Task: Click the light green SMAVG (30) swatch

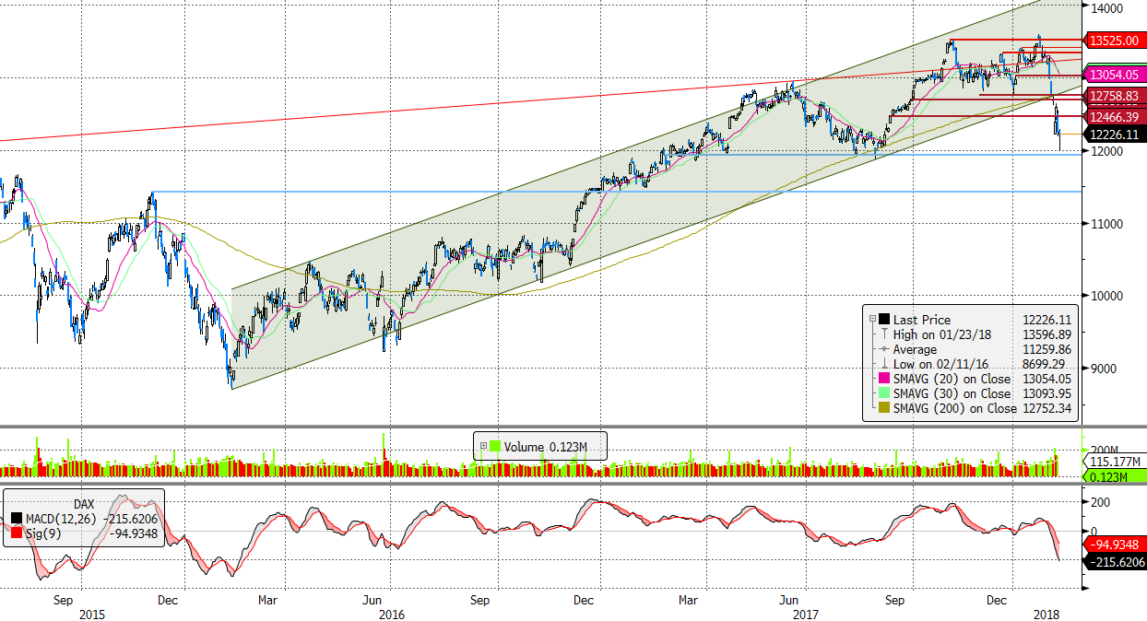Action: (x=883, y=393)
